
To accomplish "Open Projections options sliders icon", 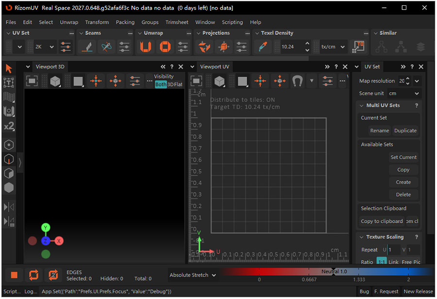I will pos(241,47).
